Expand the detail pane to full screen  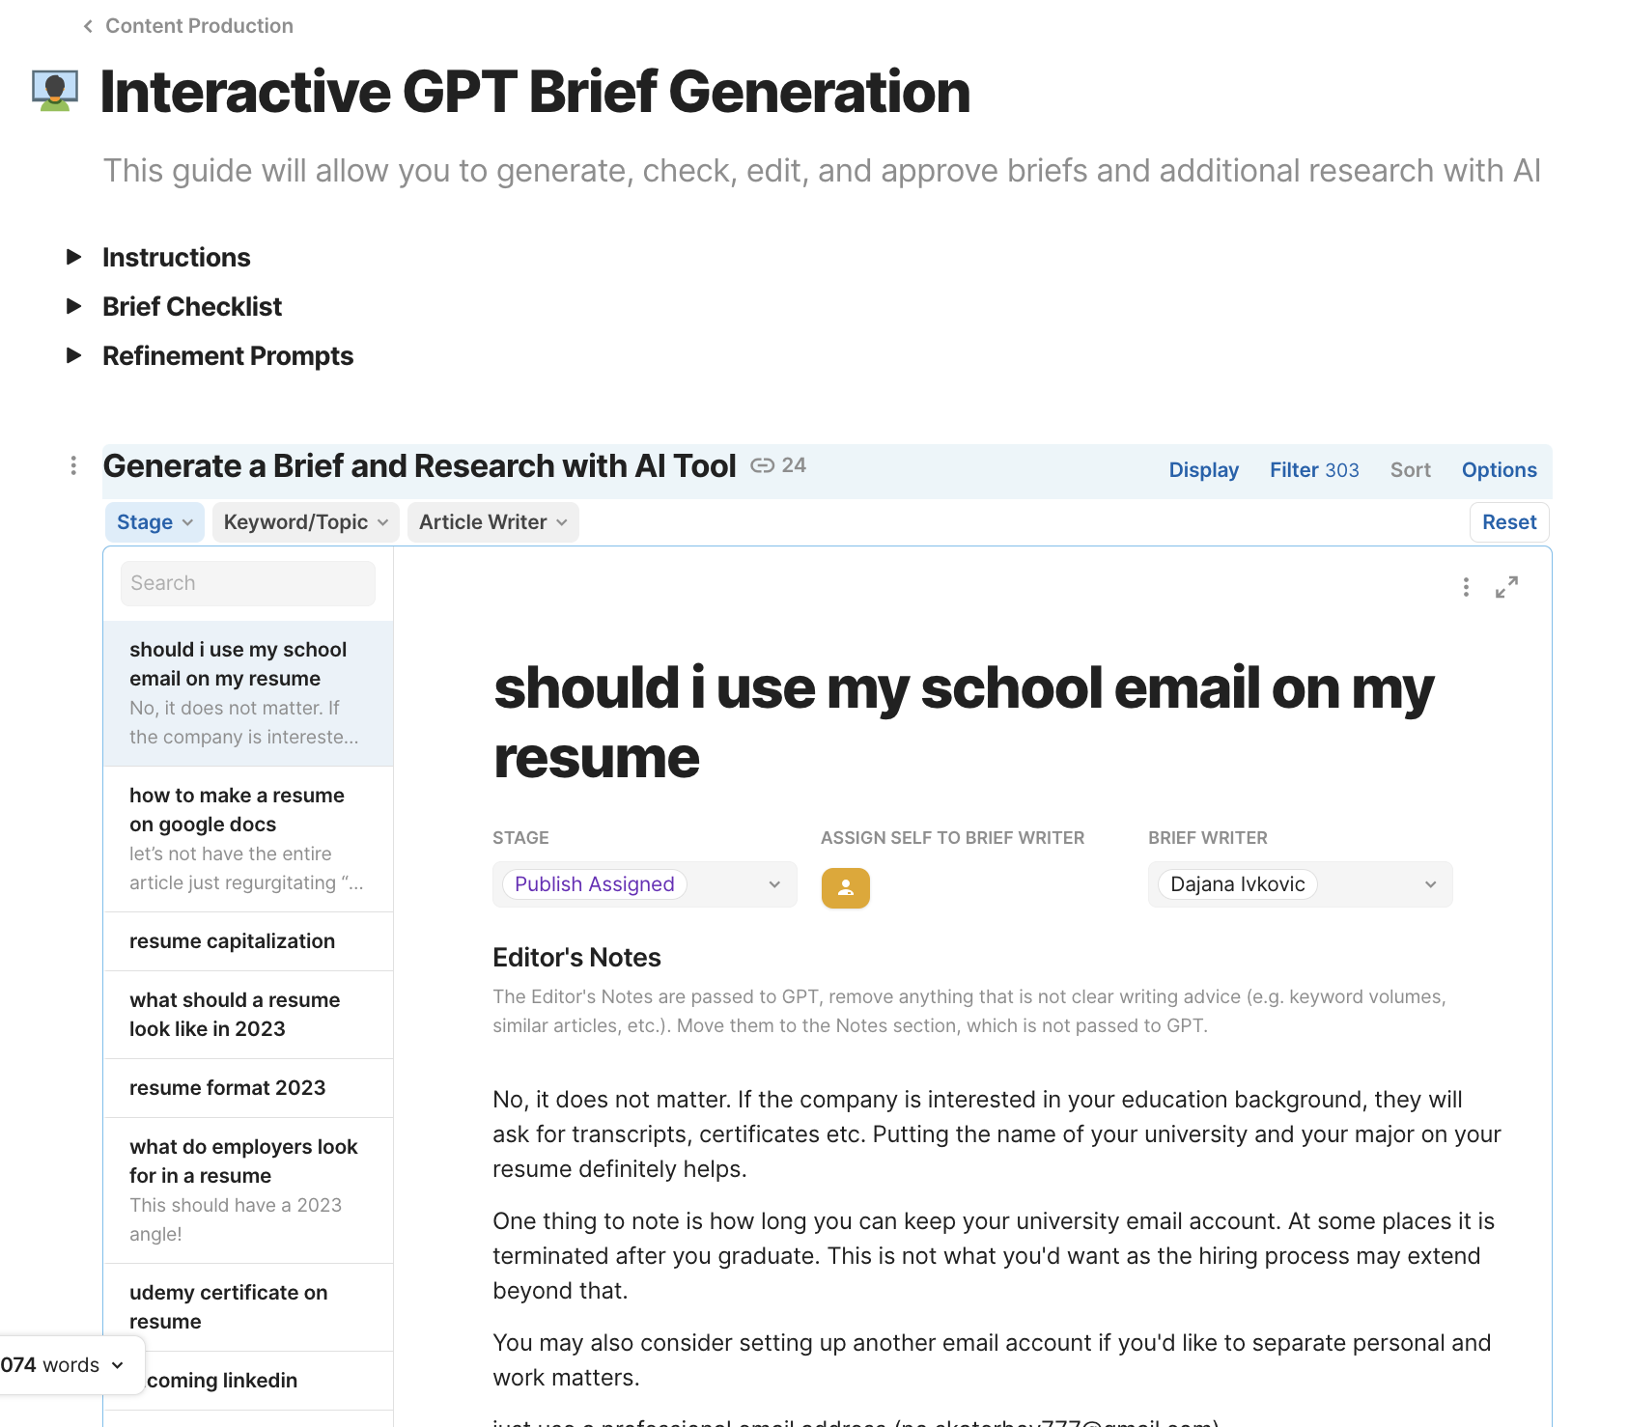point(1506,587)
